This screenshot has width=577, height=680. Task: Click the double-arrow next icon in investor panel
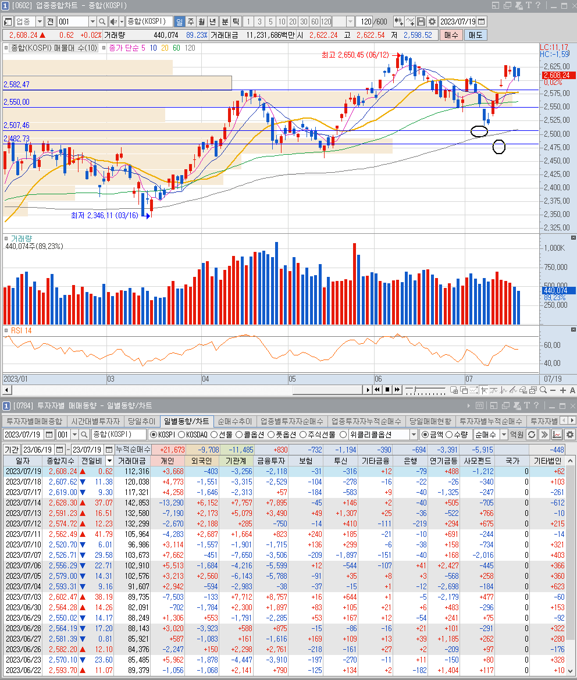(x=544, y=435)
